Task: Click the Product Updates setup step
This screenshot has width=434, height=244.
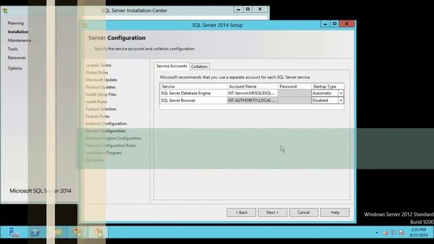Action: point(100,87)
